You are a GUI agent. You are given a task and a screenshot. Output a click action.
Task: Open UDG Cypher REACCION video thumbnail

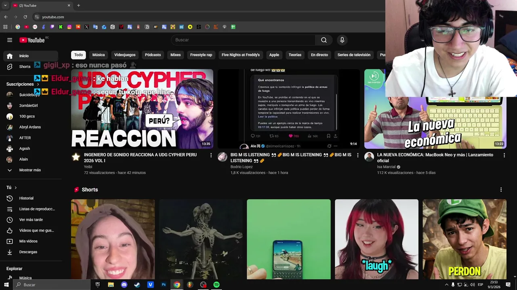coord(142,109)
